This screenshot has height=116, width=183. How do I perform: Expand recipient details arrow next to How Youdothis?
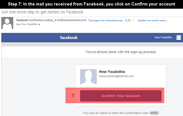[x=39, y=24]
